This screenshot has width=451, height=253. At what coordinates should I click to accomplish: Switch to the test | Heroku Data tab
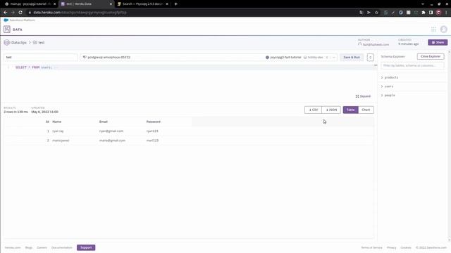pyautogui.click(x=86, y=4)
